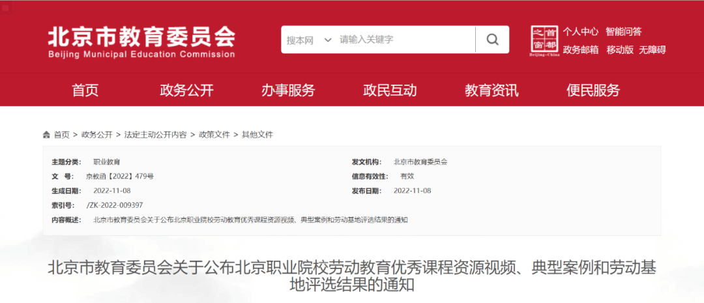Click 政务公开 in the breadcrumb
Viewport: 704px width, 303px height.
click(97, 135)
